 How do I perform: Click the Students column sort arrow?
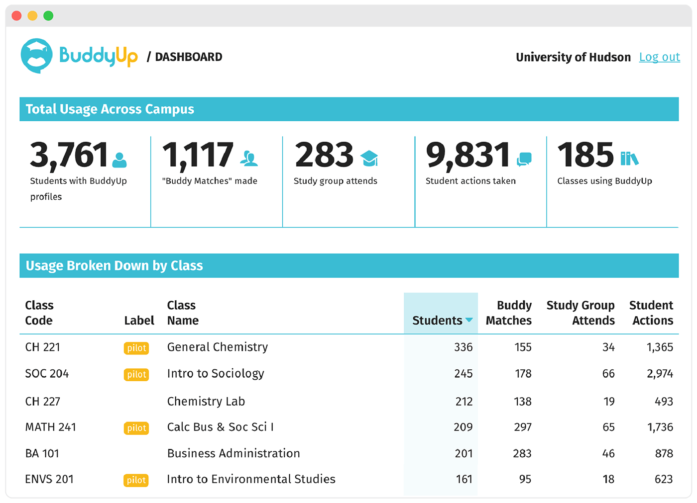coord(469,320)
